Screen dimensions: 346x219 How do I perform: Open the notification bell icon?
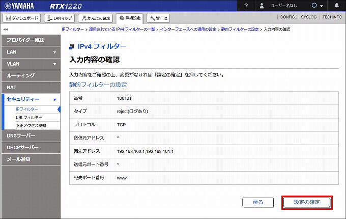click(x=336, y=6)
